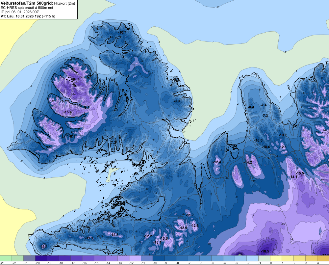The height and width of the screenshot is (265, 329).
Task: Click the -13.6 temperature label
Action: click(x=164, y=238)
